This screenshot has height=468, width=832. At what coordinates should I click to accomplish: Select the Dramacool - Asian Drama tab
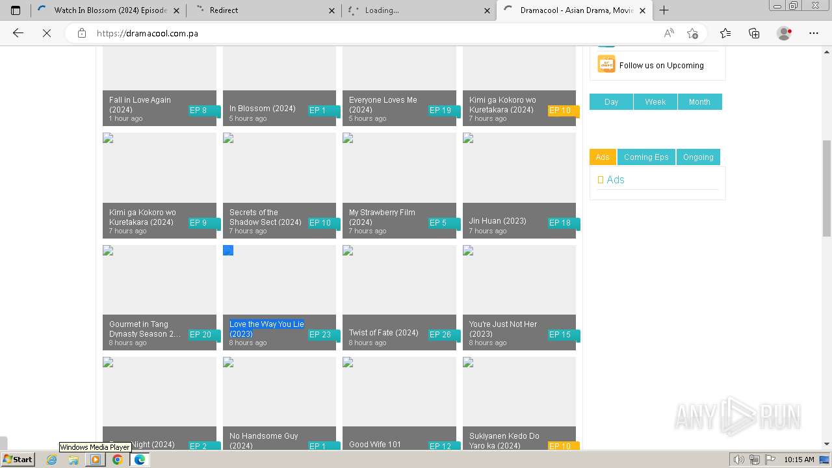pyautogui.click(x=575, y=10)
